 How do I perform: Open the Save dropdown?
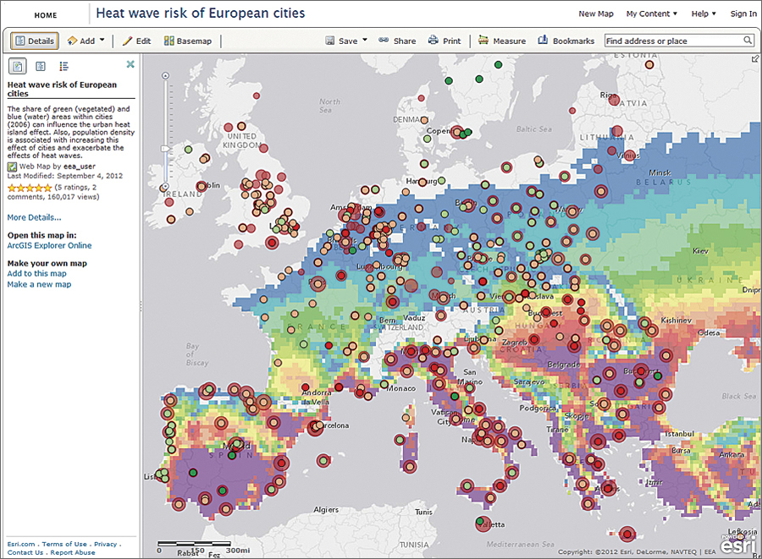pos(346,41)
